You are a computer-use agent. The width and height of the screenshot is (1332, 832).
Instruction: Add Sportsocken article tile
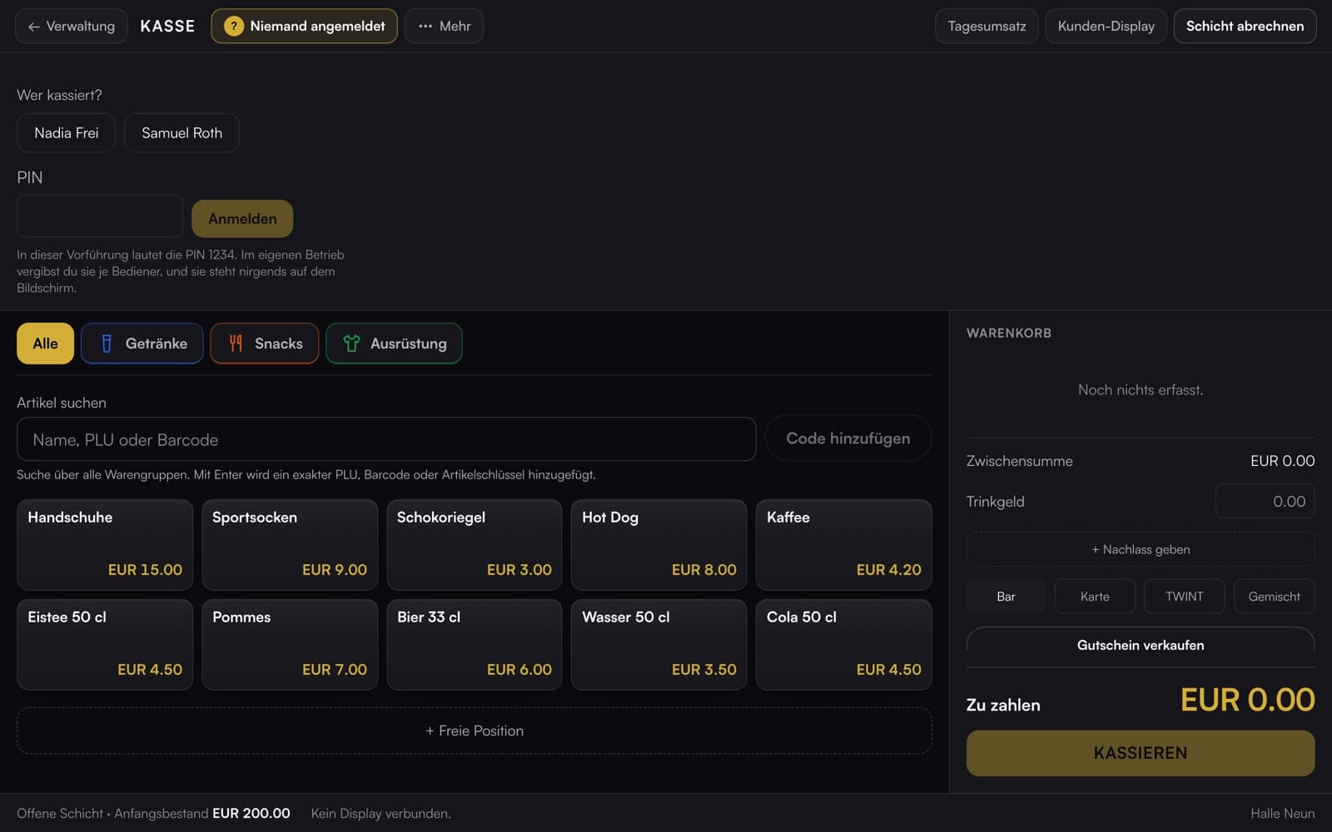point(290,545)
